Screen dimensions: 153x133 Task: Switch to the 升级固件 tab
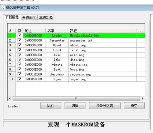point(29,18)
